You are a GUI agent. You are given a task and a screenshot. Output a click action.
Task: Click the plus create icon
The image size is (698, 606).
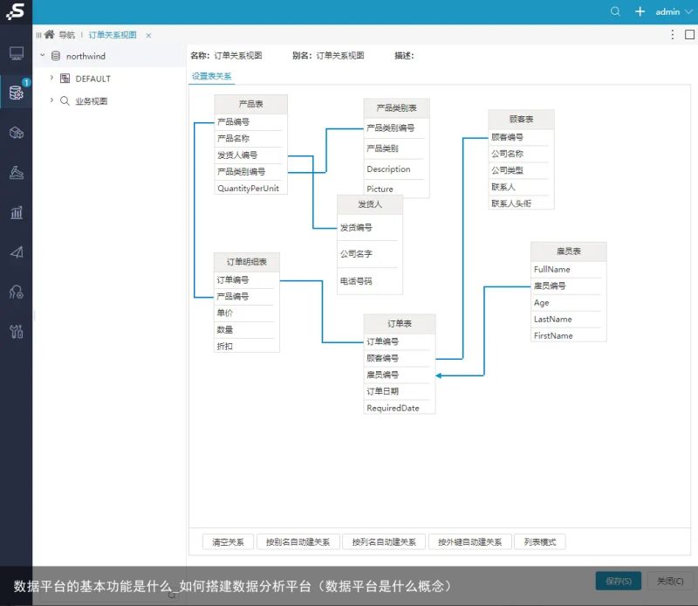(640, 11)
